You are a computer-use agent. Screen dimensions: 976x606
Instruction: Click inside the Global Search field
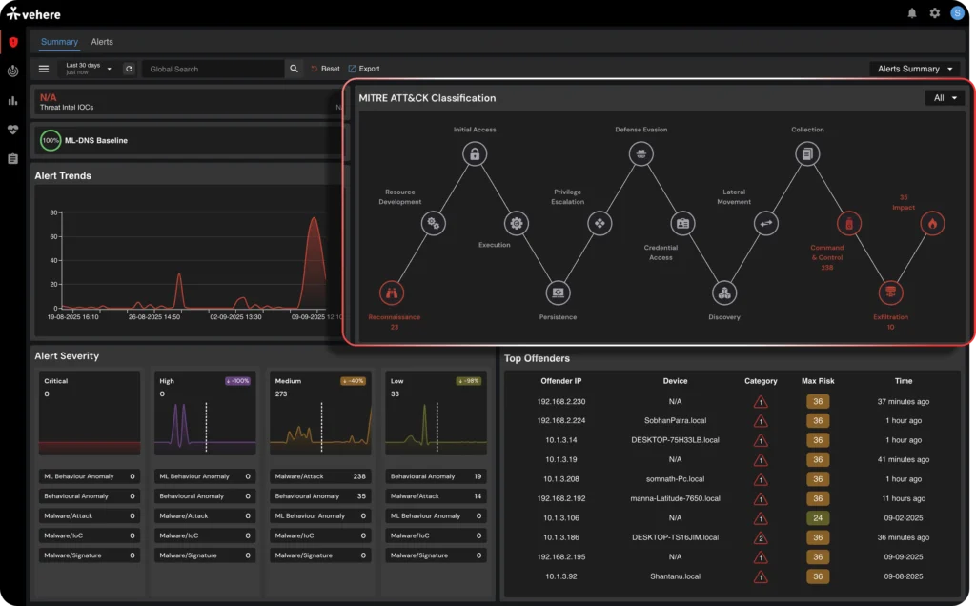tap(210, 68)
